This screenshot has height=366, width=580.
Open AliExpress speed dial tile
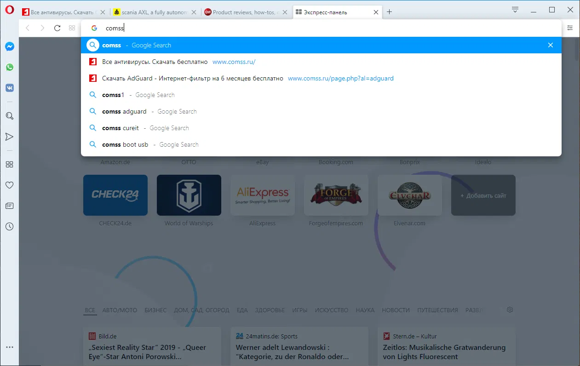tap(263, 195)
